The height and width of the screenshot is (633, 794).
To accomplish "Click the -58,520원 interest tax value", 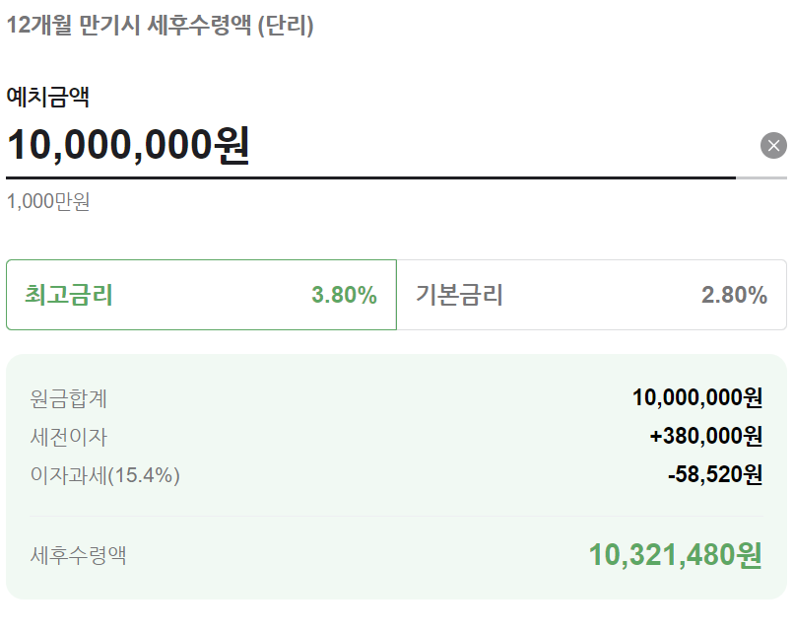I will [715, 475].
